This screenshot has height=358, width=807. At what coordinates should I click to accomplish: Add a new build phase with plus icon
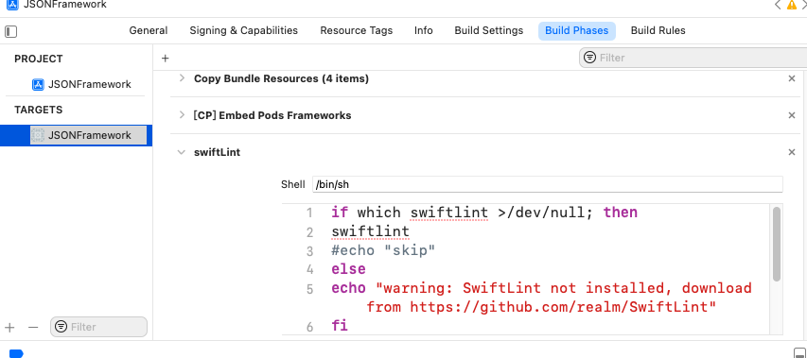pos(166,59)
